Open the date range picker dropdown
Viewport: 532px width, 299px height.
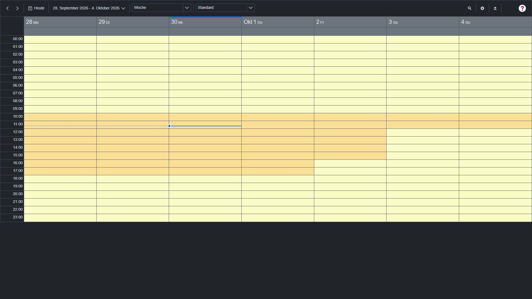(89, 8)
